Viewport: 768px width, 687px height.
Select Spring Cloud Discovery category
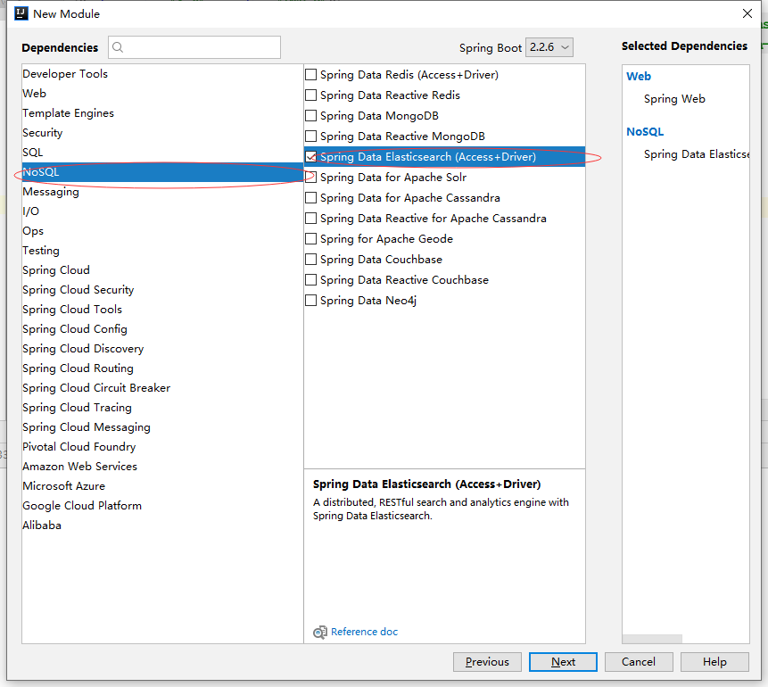coord(83,349)
